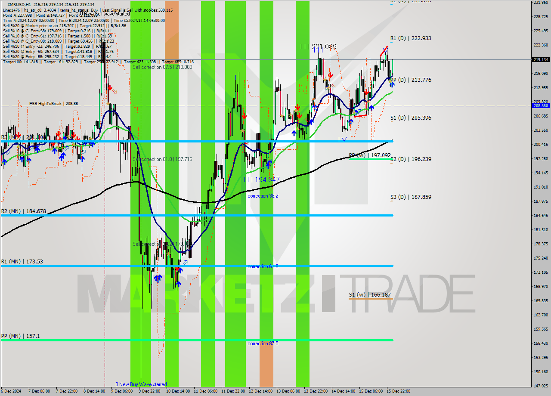Click the '13 Dec 22:00' time axis label
Viewport: 551px width, 396px height.
pyautogui.click(x=315, y=391)
